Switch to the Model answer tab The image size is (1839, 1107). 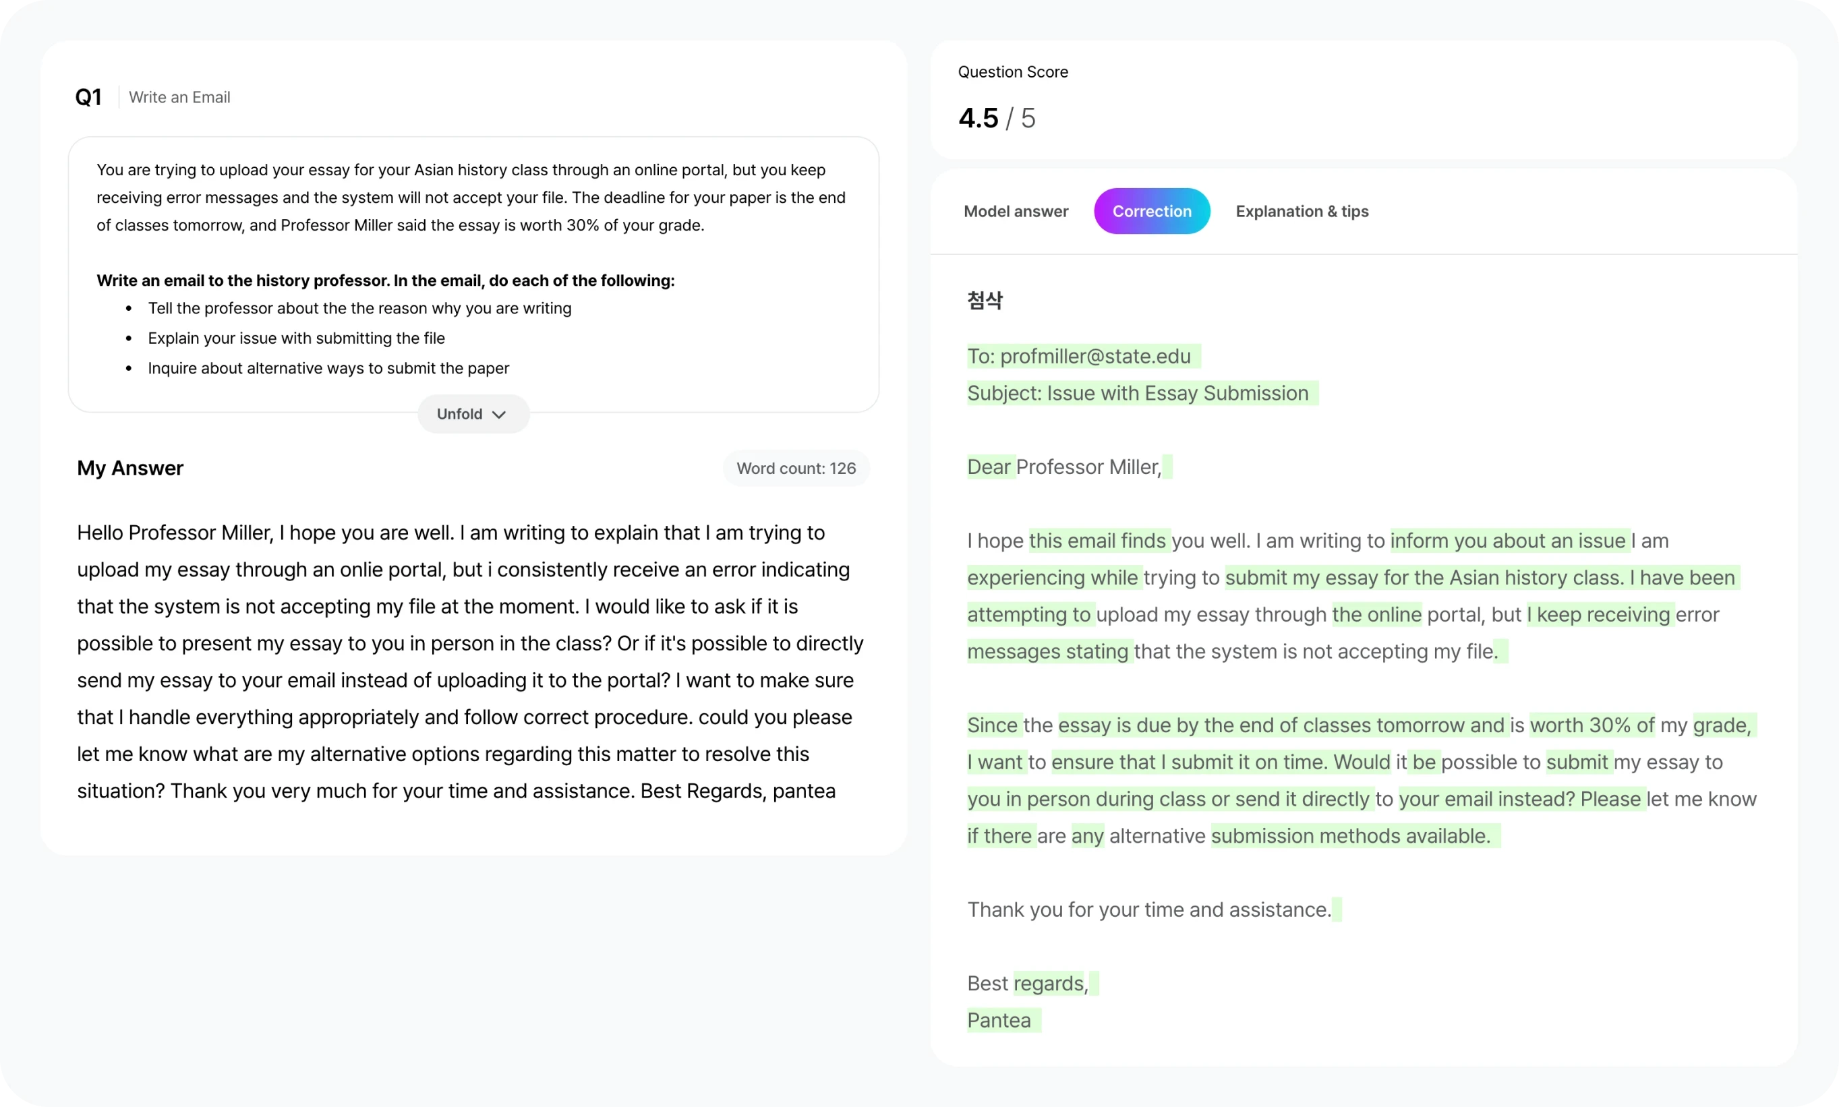[1016, 211]
